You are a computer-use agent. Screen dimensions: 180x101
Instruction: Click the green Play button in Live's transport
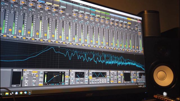pyautogui.click(x=79, y=4)
